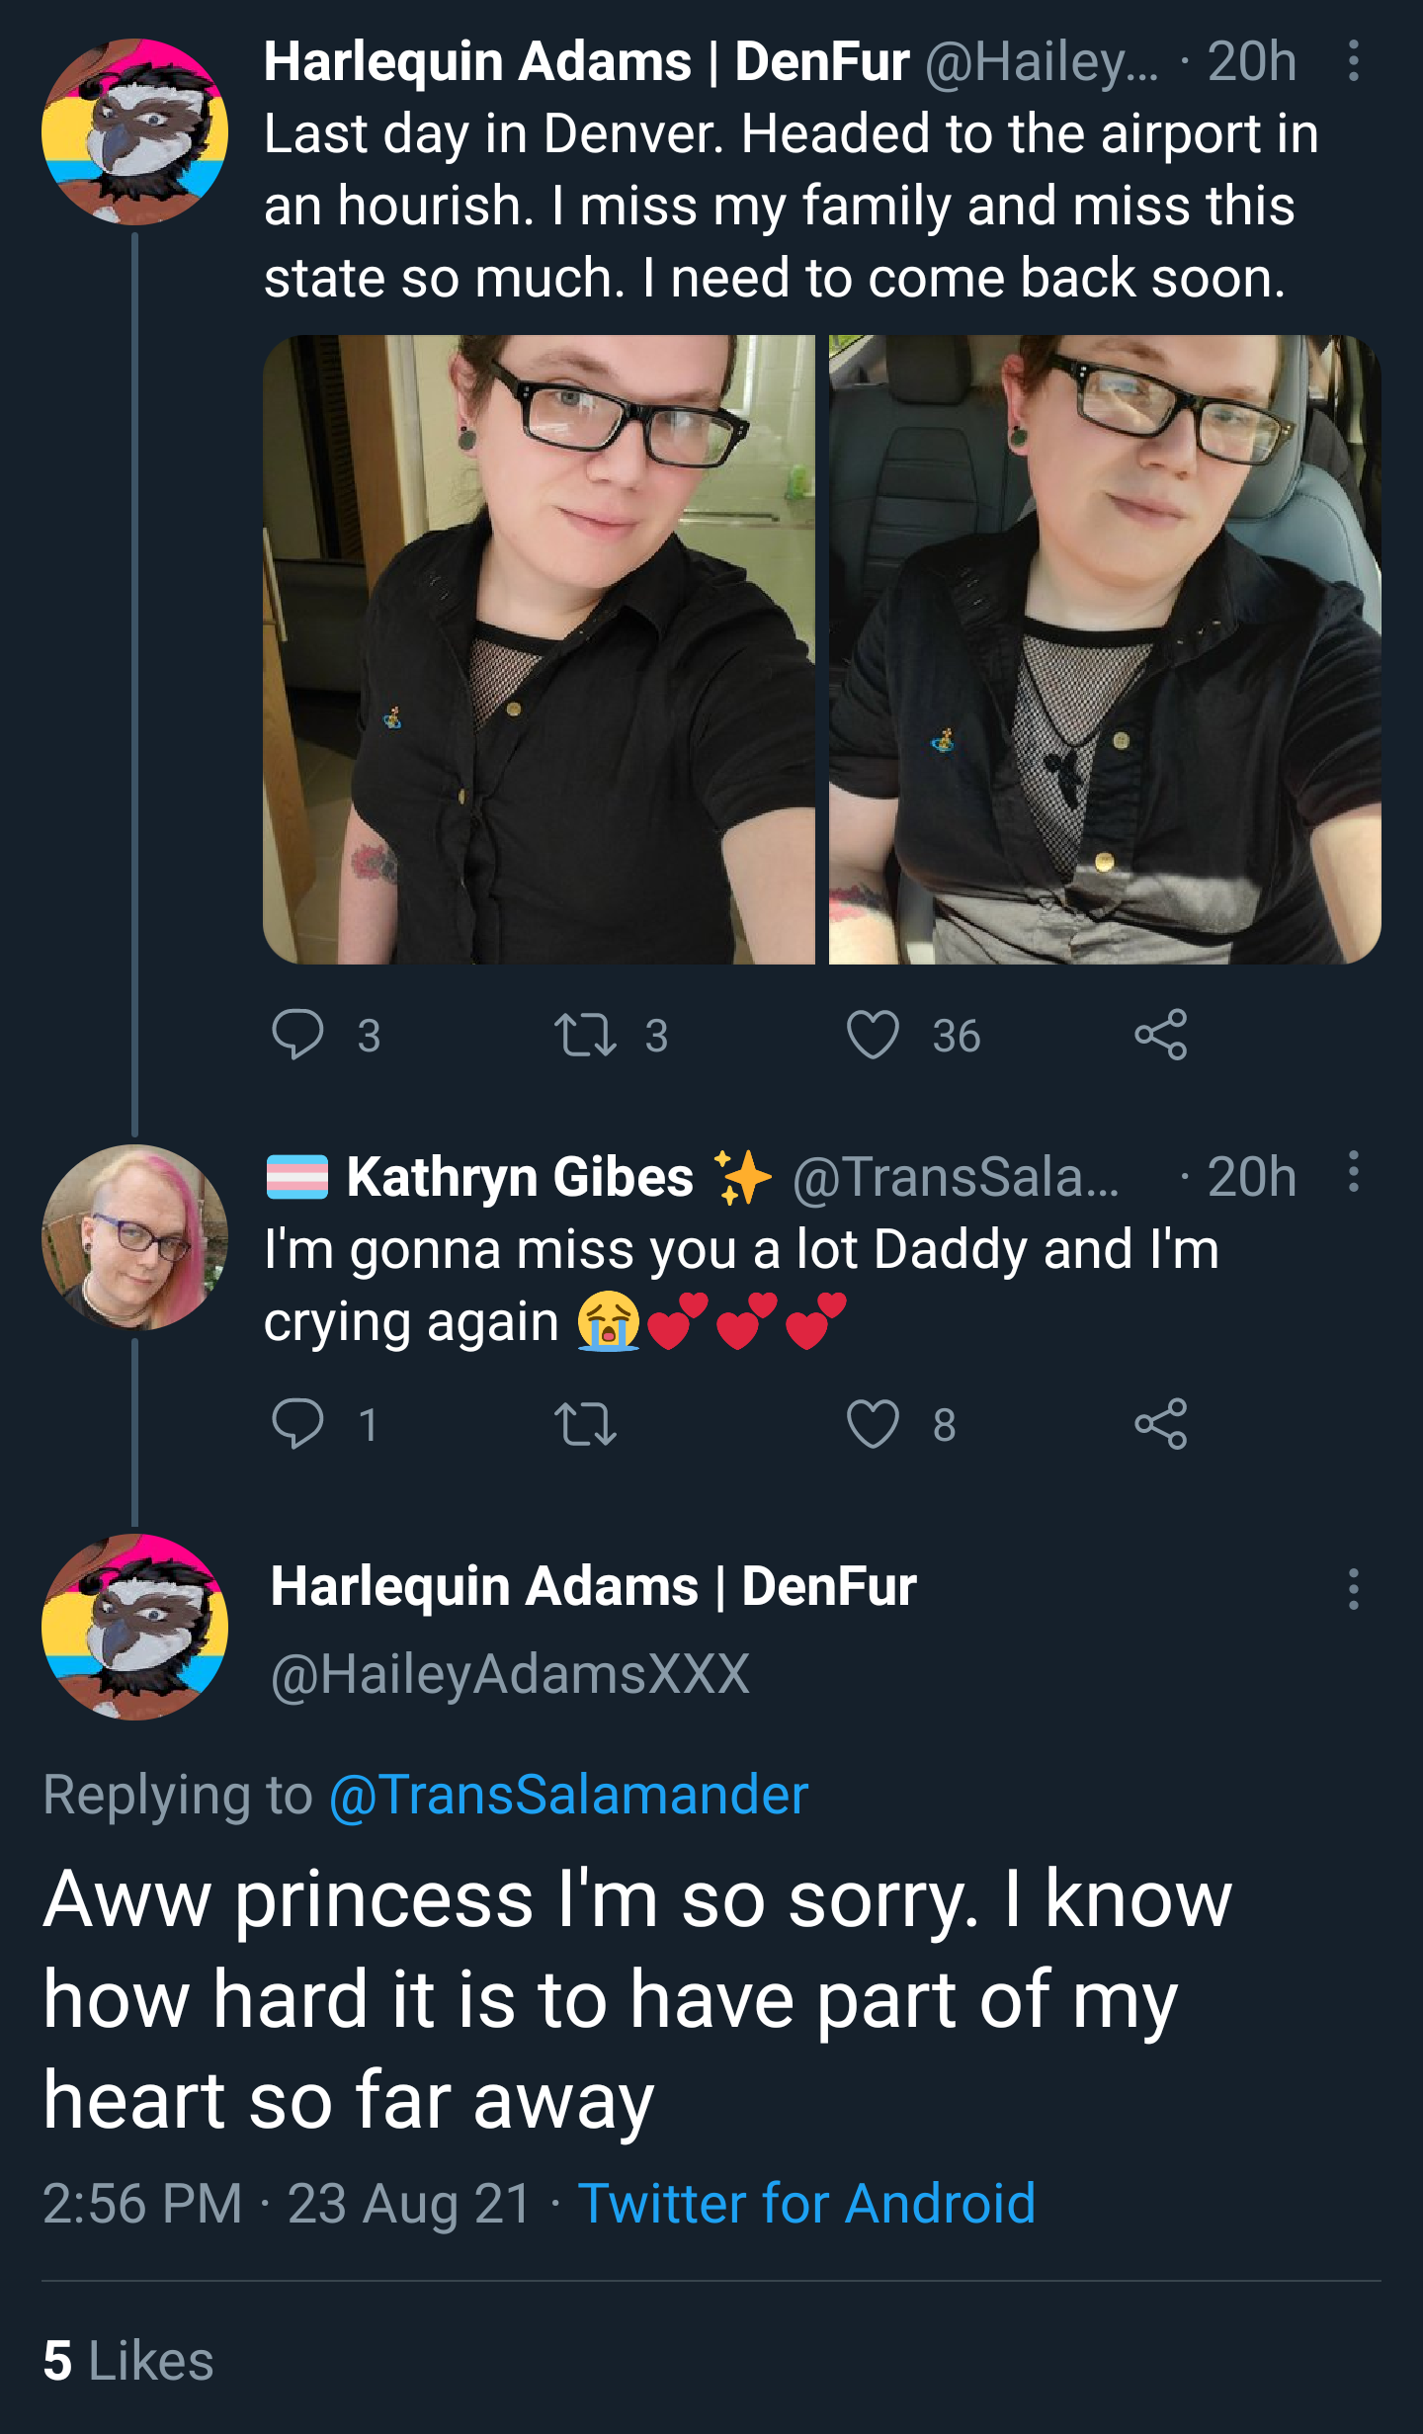Open the @HaileyAdamsXXX handle in main tweet
The image size is (1423, 2434).
tap(511, 1675)
